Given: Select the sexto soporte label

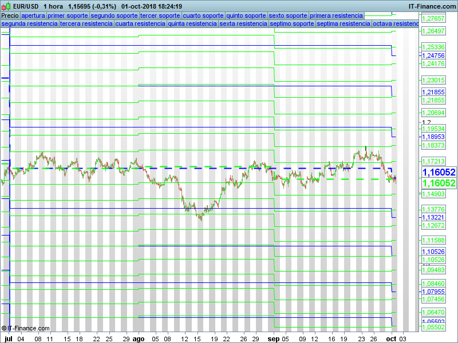Looking at the screenshot, I should (288, 15).
